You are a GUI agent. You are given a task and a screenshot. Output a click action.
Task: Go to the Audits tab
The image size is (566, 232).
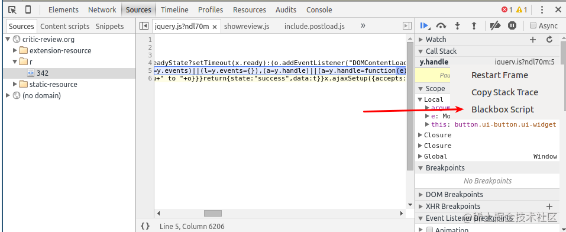click(286, 9)
